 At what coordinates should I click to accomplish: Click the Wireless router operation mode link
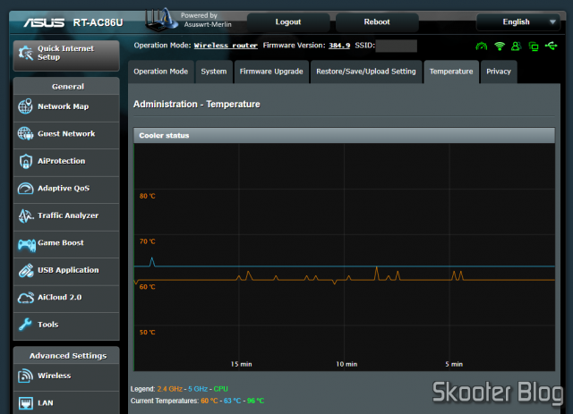tap(226, 46)
